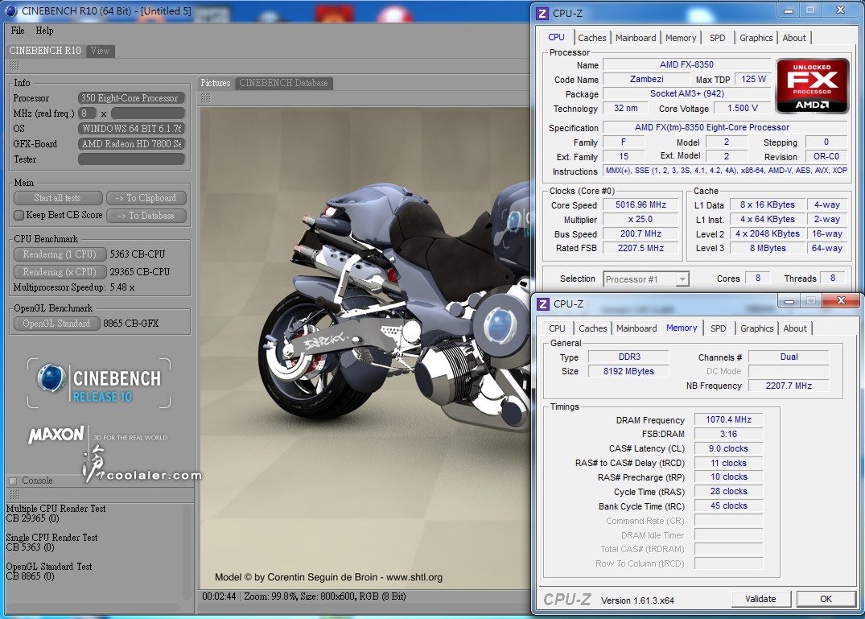
Task: Switch to the View tab in CINEBENCH
Action: [100, 51]
